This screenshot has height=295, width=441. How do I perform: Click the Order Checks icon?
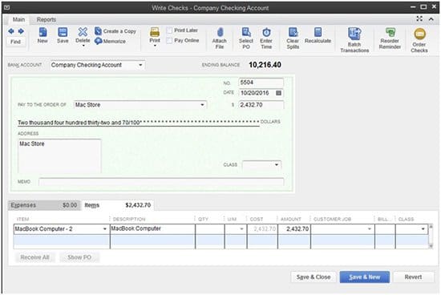[x=419, y=34]
